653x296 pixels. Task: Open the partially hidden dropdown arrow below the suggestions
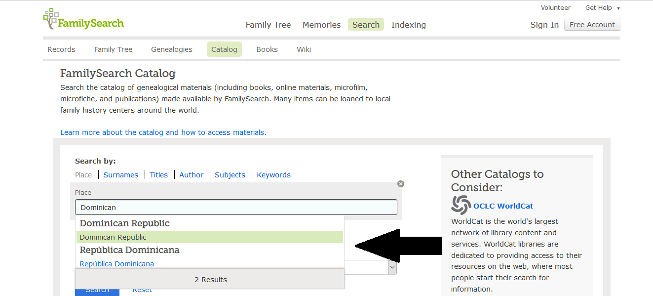point(392,267)
